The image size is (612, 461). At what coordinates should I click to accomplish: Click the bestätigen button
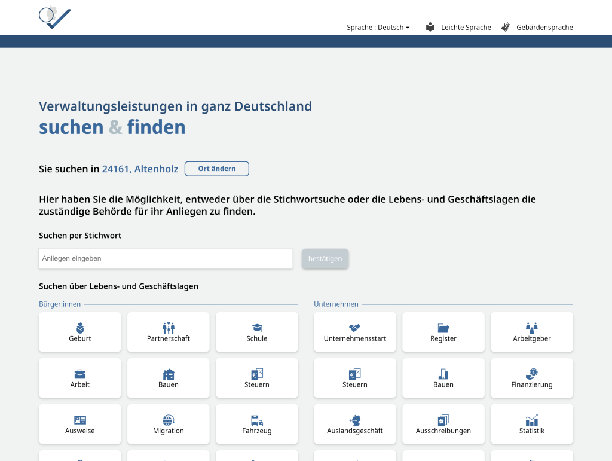point(325,258)
